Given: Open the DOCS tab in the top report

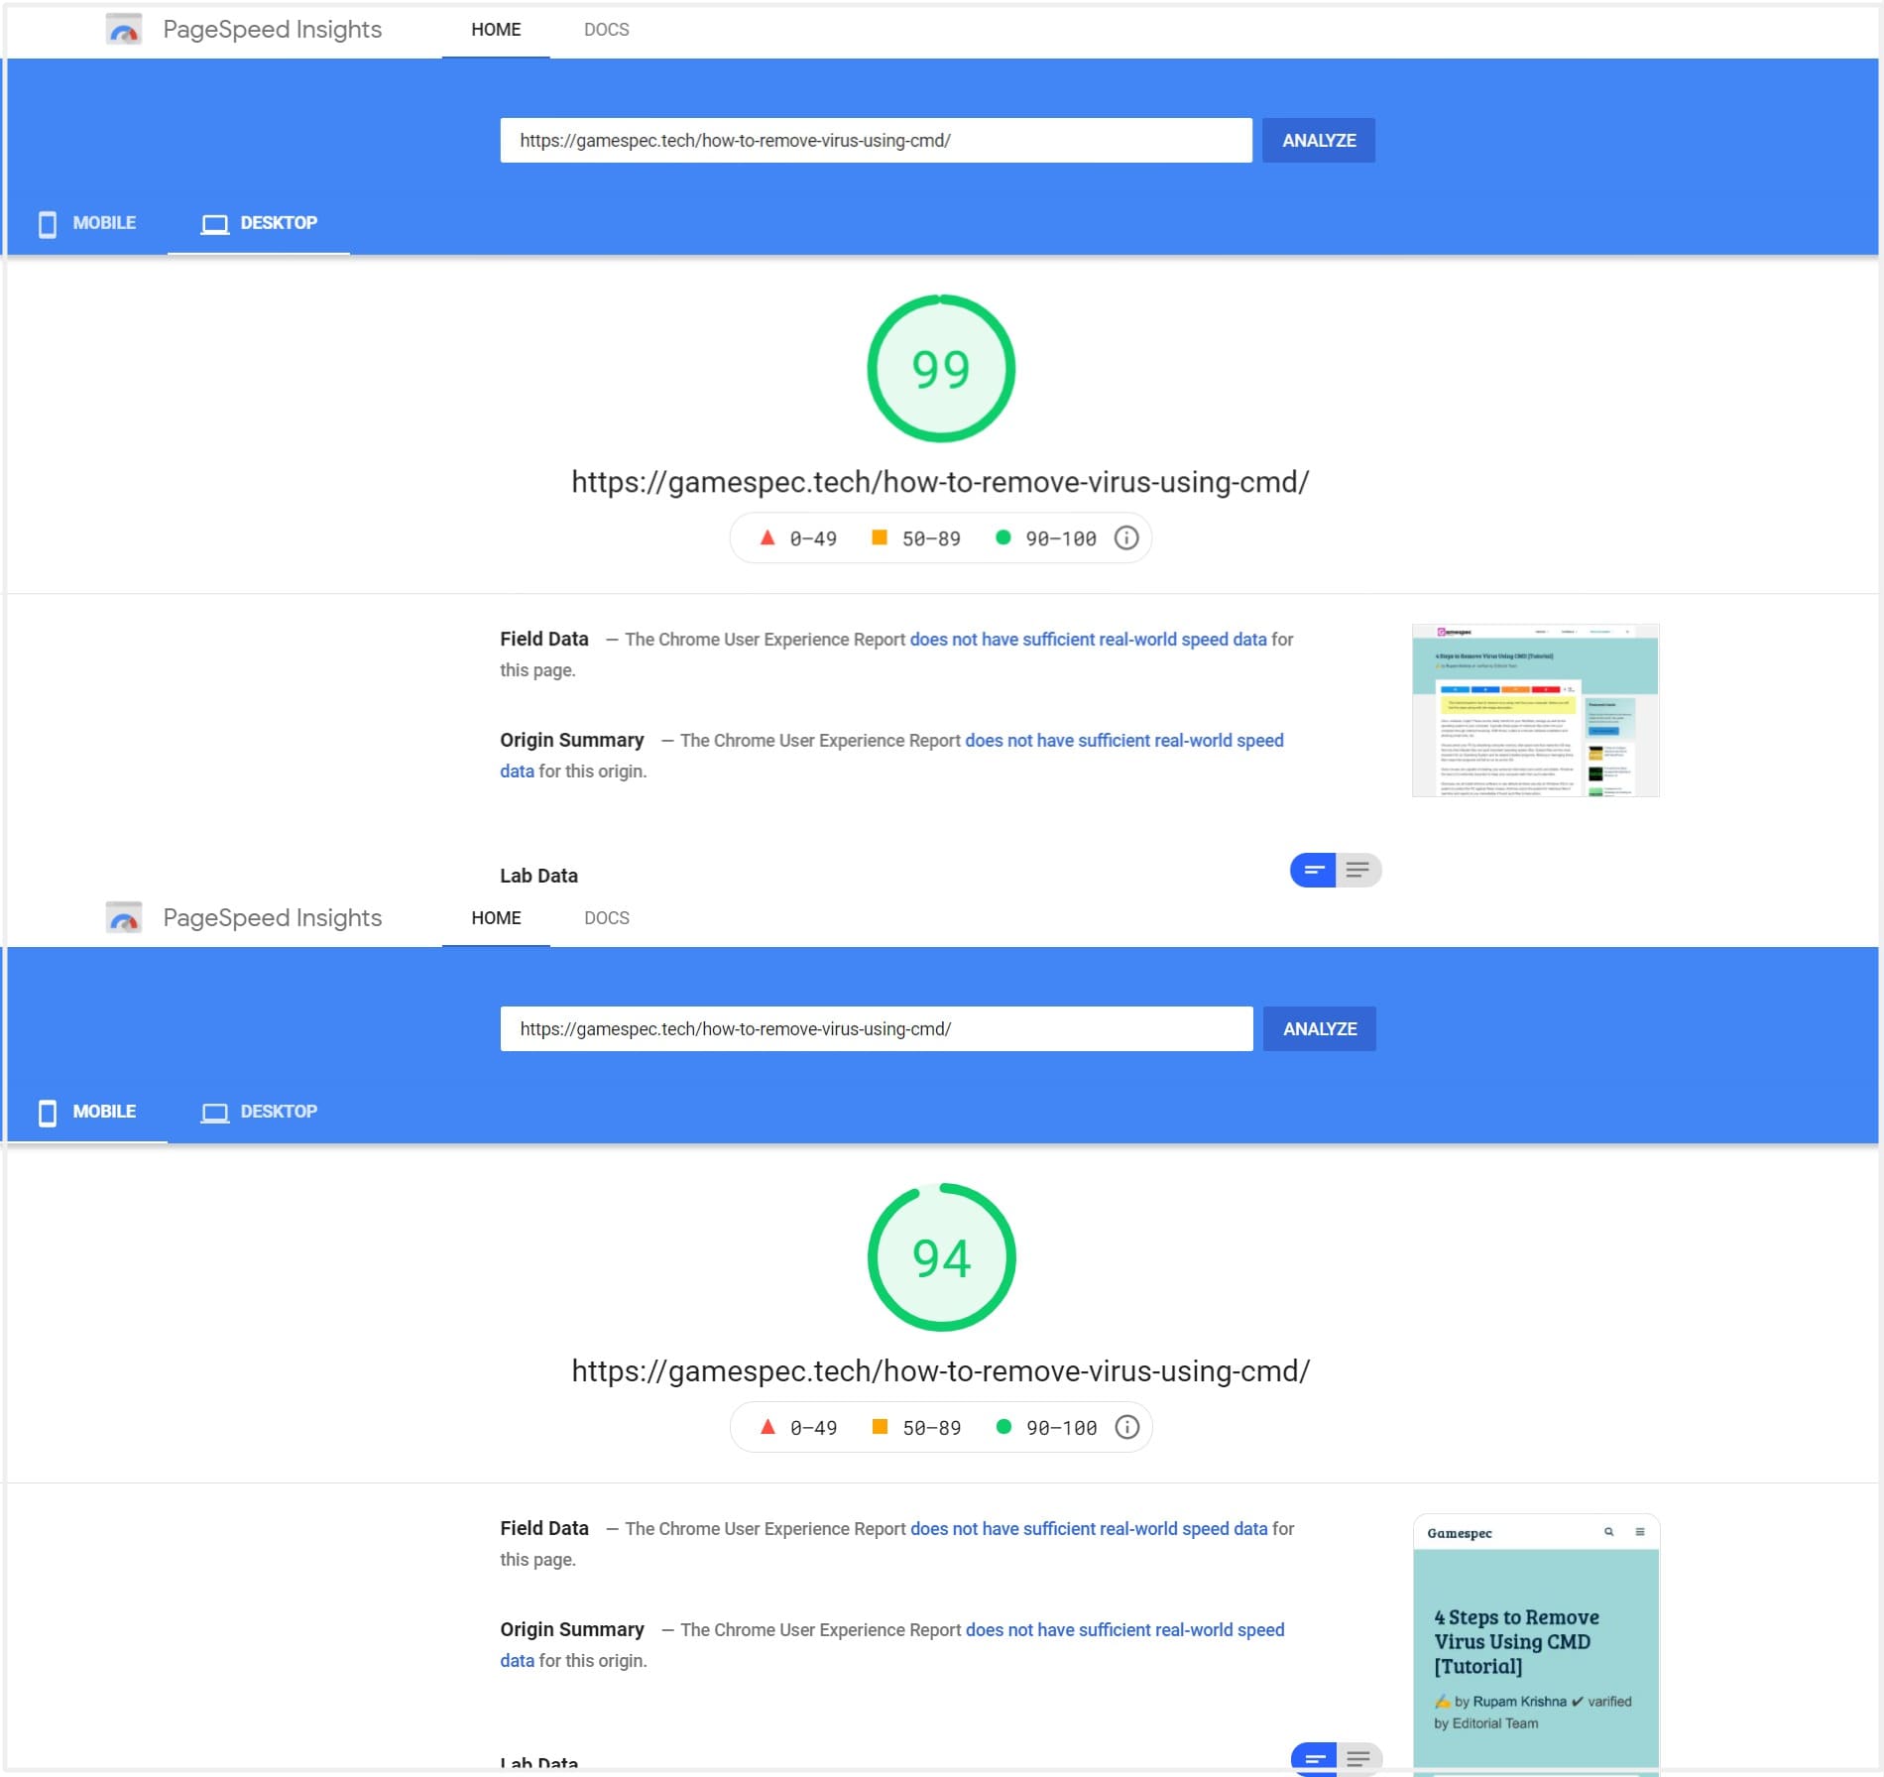Looking at the screenshot, I should pos(606,30).
